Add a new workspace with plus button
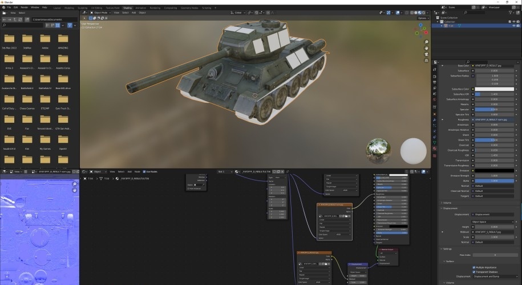The width and height of the screenshot is (522, 285). click(x=215, y=7)
